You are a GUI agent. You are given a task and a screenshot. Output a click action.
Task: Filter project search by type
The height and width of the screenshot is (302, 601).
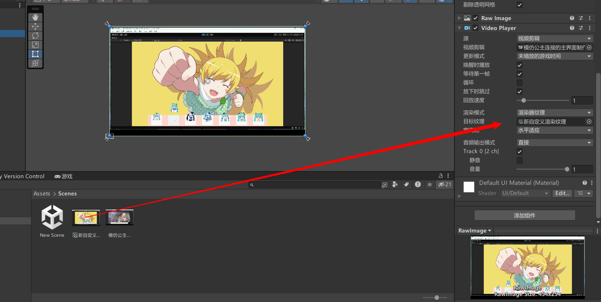click(x=395, y=185)
